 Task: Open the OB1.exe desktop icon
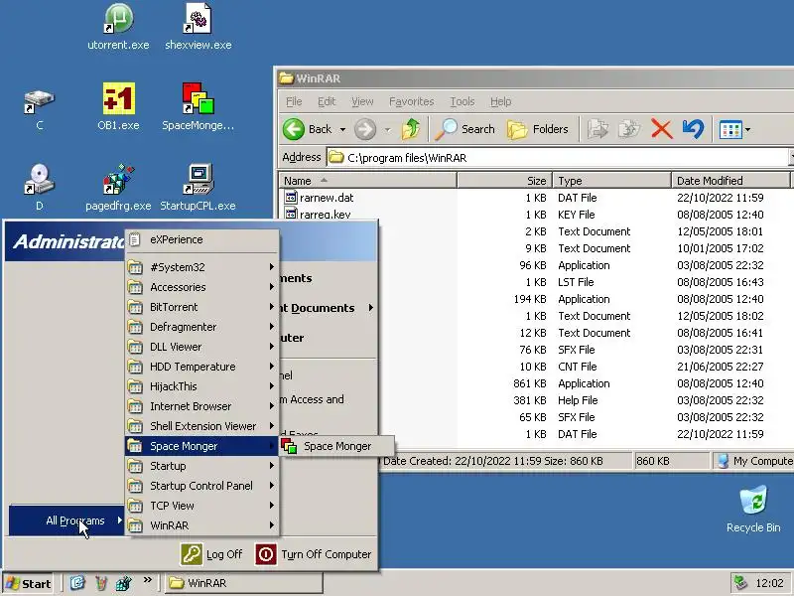click(x=118, y=106)
